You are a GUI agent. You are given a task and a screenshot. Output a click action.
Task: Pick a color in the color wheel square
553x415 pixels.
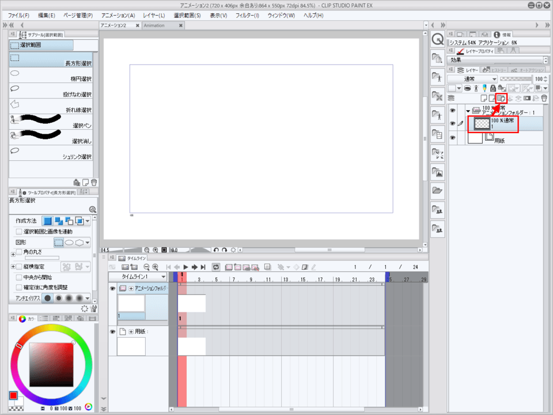pyautogui.click(x=51, y=364)
